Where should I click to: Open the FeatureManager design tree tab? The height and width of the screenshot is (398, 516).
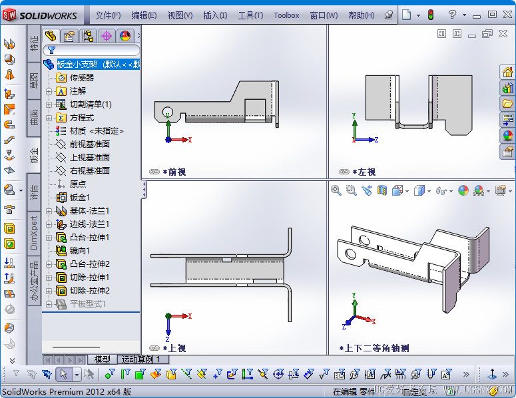51,35
